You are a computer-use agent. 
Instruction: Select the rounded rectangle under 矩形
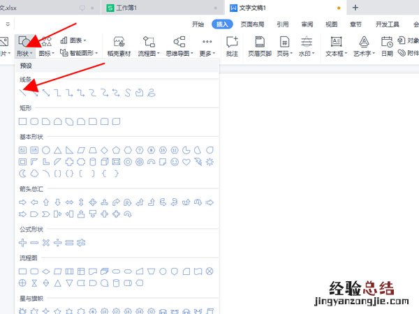point(34,121)
